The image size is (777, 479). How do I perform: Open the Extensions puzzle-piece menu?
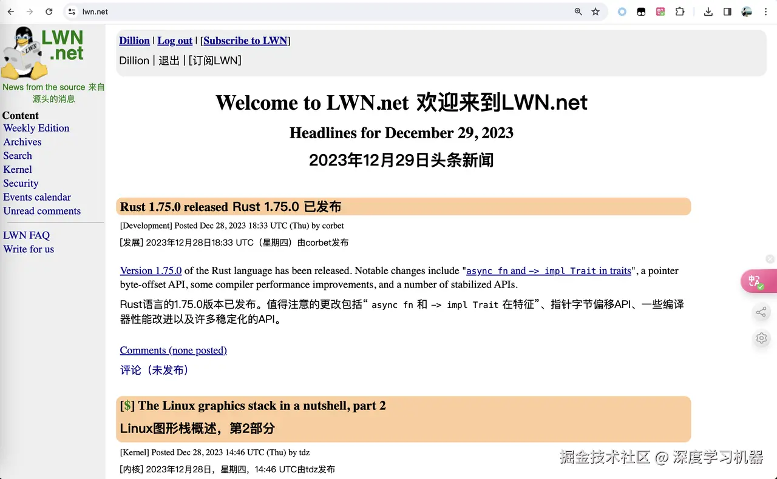[680, 11]
